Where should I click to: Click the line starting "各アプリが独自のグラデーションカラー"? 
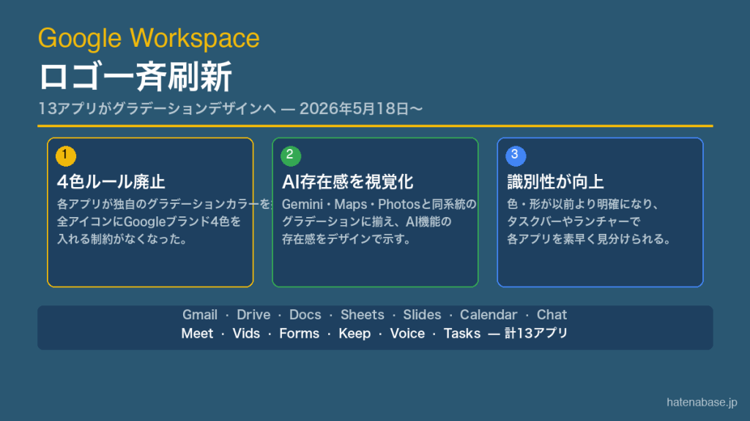point(165,205)
